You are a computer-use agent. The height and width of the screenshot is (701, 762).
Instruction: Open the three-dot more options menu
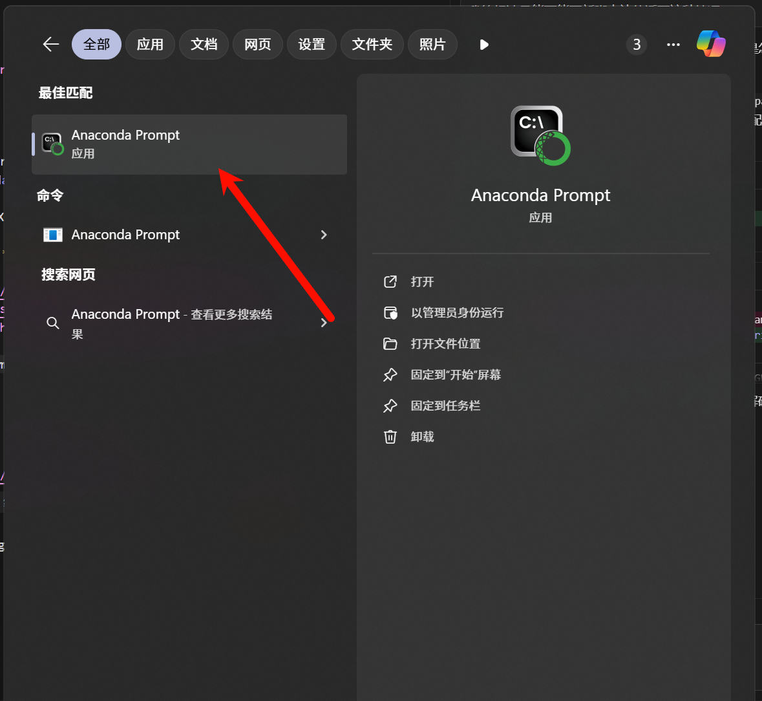[x=673, y=45]
